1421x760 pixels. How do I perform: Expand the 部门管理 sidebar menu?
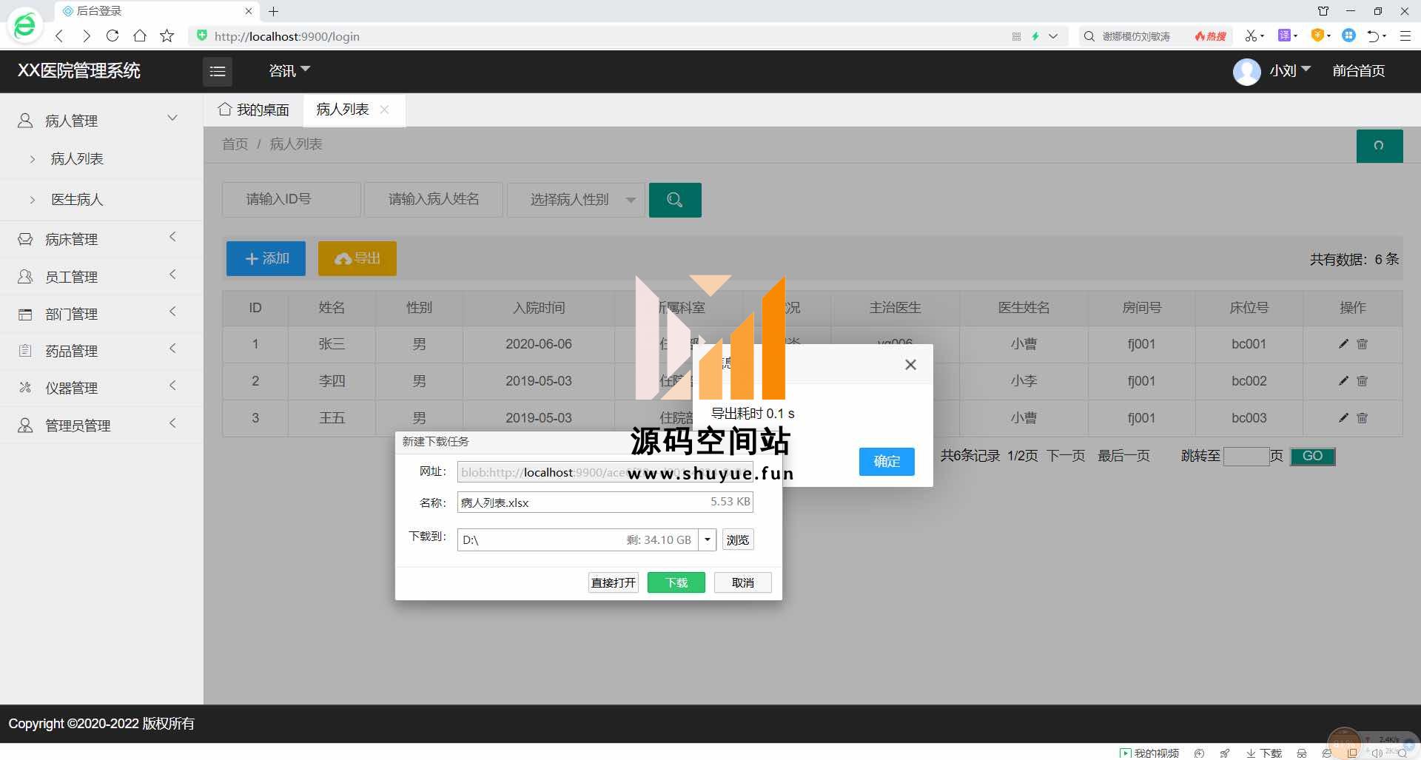click(x=101, y=313)
